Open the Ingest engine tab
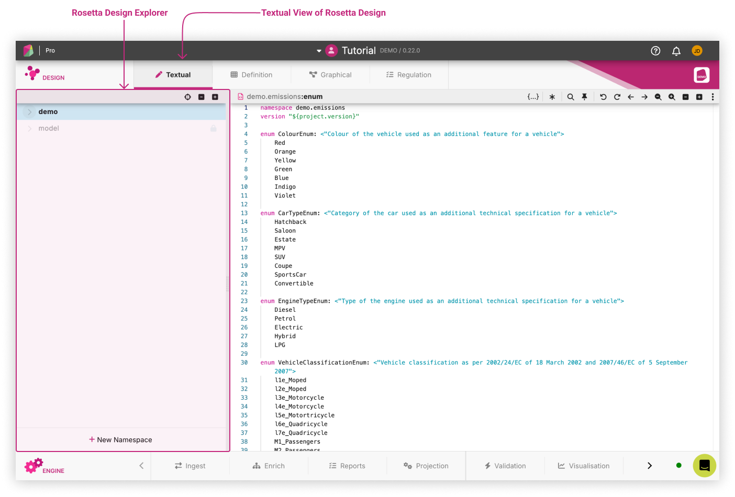The image size is (735, 497). click(190, 466)
